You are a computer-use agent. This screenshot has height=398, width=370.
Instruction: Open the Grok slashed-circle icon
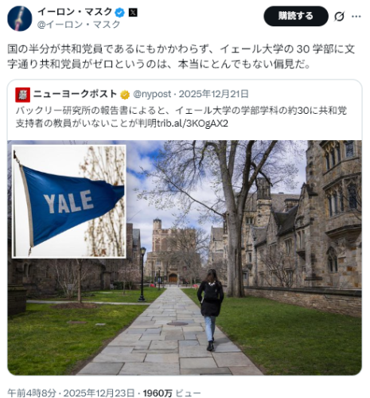[339, 17]
